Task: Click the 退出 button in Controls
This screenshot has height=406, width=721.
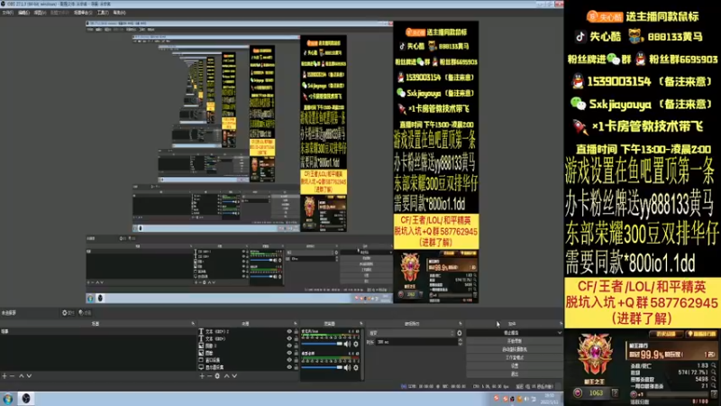Action: (x=515, y=374)
